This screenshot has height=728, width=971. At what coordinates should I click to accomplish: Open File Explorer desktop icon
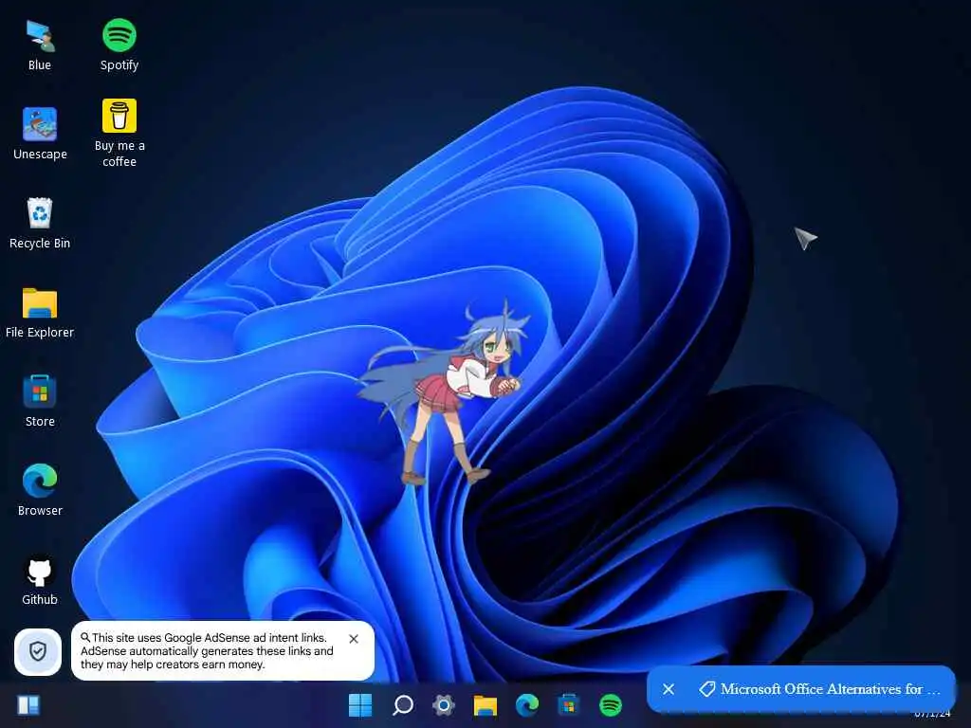(40, 313)
